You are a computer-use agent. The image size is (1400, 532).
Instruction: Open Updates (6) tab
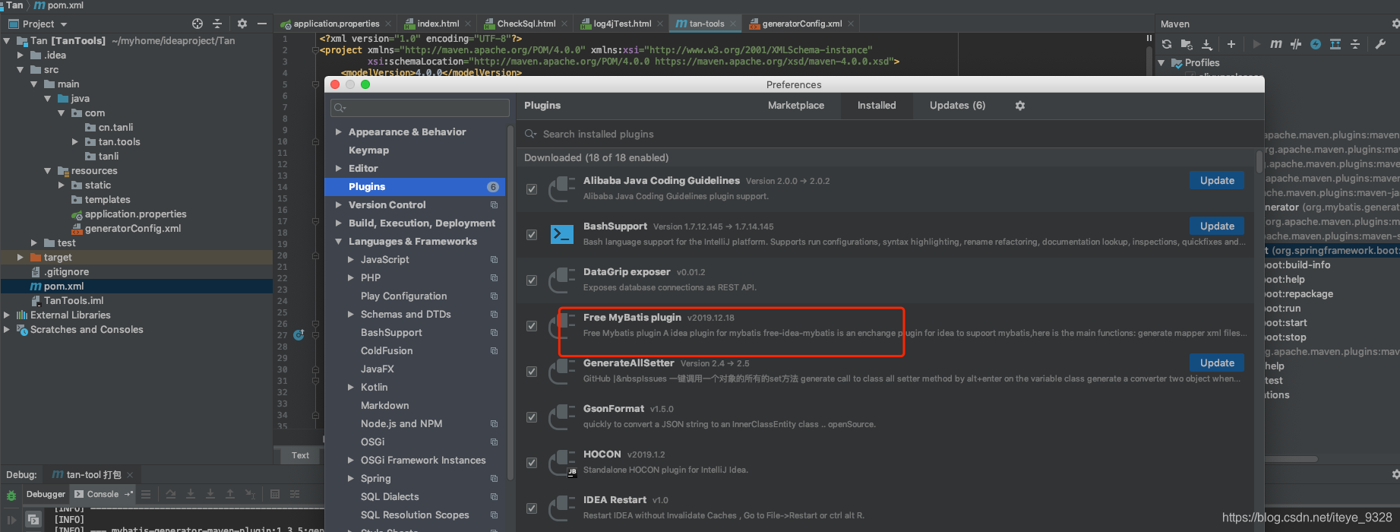[957, 106]
